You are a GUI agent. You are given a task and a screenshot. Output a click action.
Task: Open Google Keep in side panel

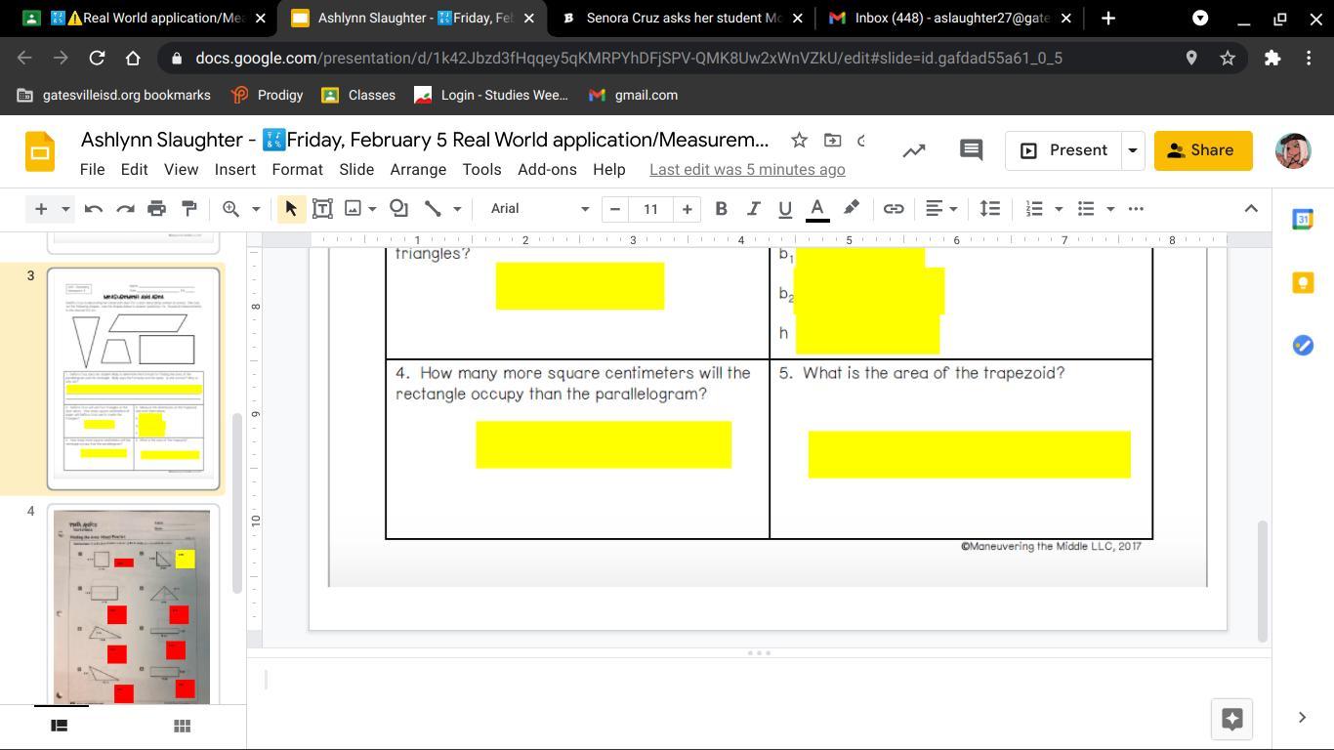[x=1302, y=282]
